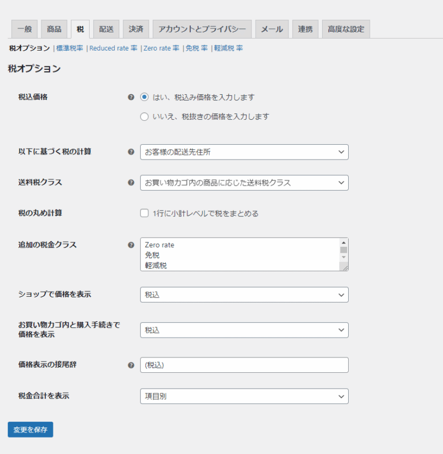Select はい、税込み価格を入力します radio button
This screenshot has width=443, height=454.
[144, 97]
